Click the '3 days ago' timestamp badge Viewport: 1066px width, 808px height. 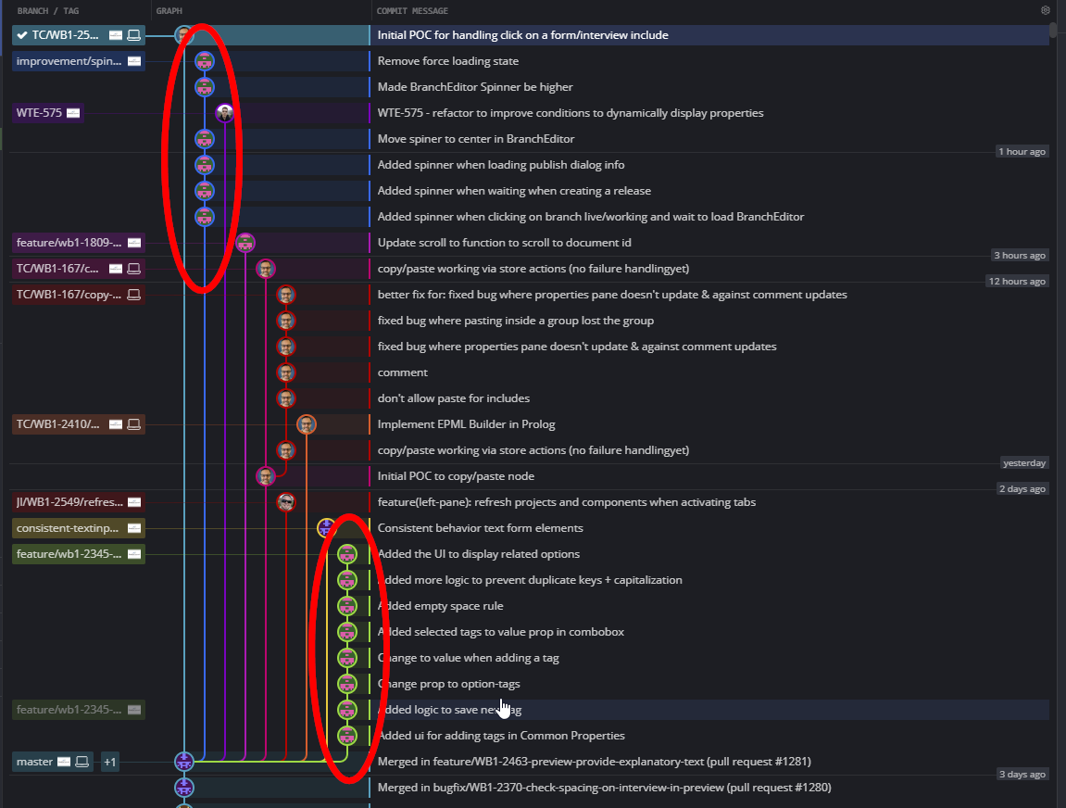coord(1022,775)
